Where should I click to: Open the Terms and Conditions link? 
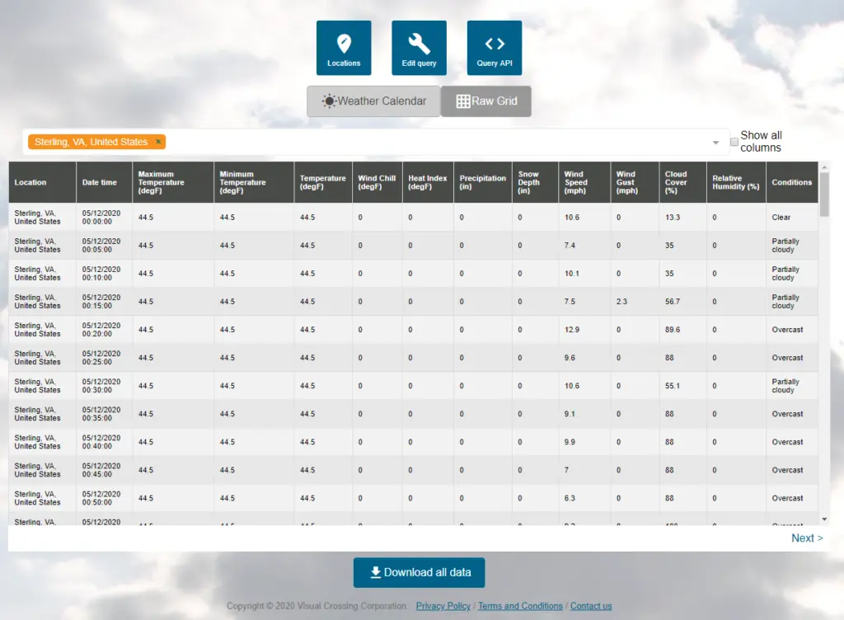pos(520,606)
